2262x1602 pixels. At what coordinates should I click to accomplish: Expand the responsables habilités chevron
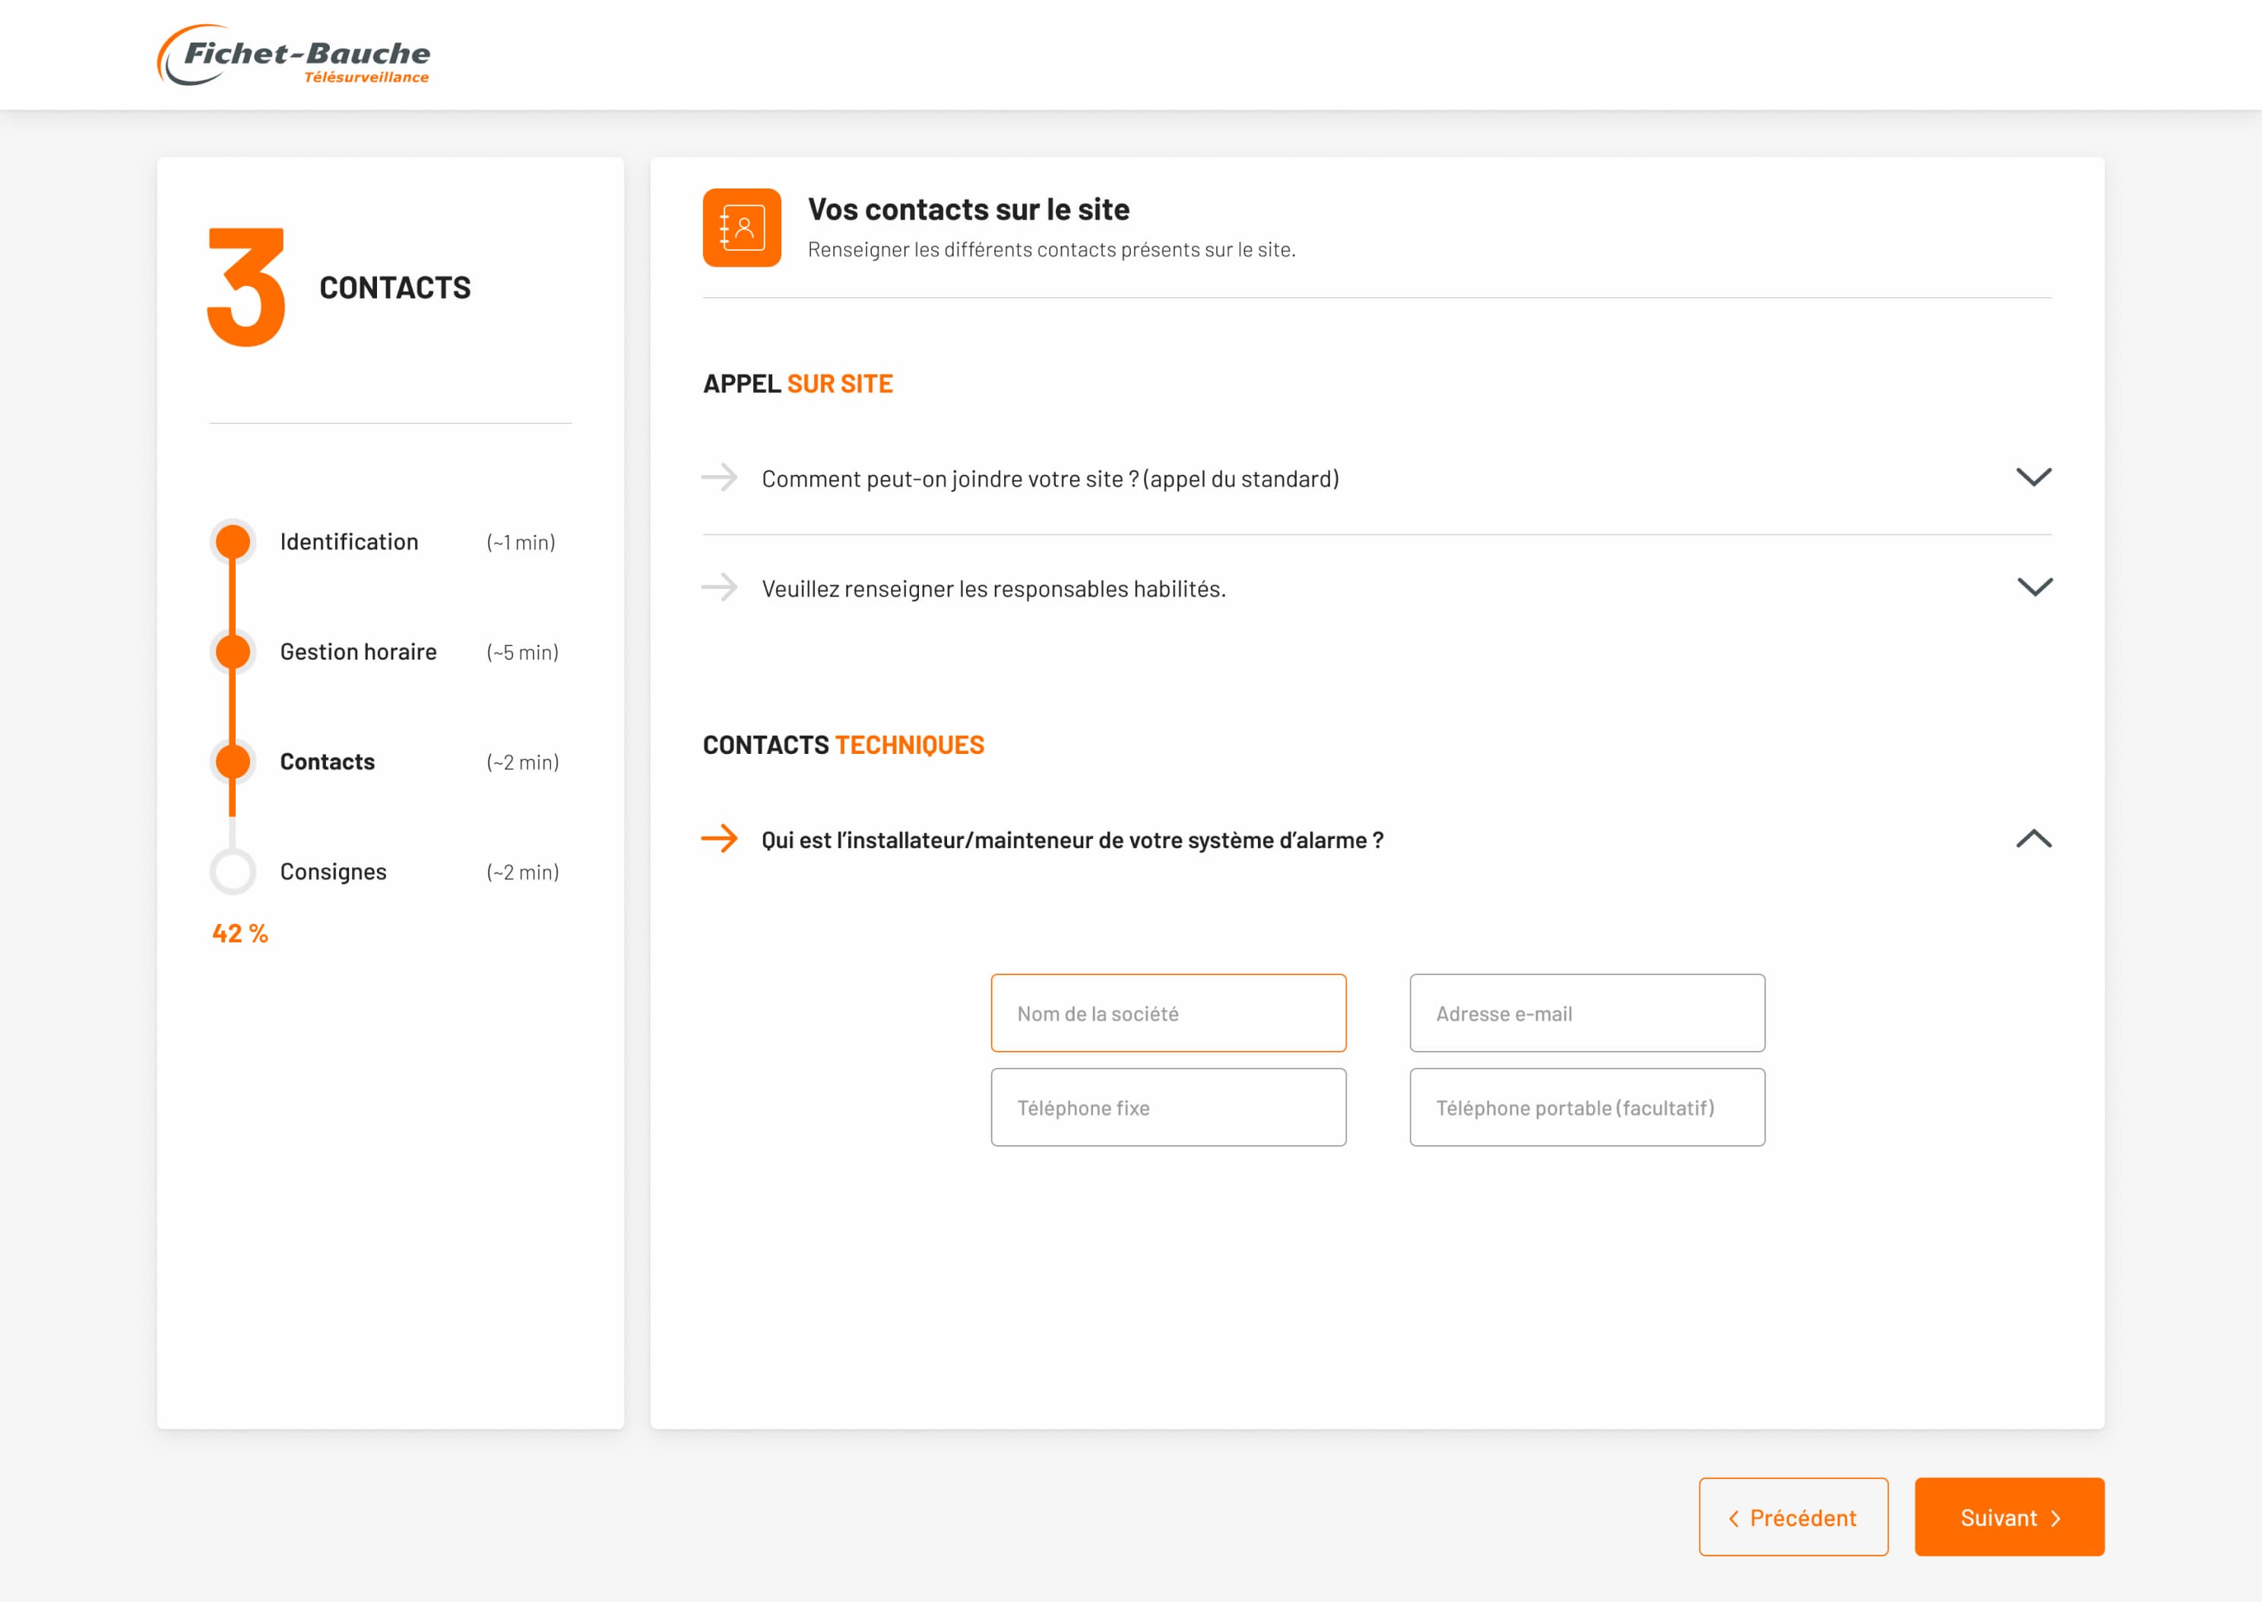(2033, 587)
